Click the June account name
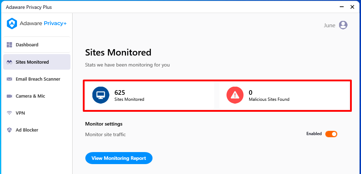The image size is (361, 174). point(330,25)
